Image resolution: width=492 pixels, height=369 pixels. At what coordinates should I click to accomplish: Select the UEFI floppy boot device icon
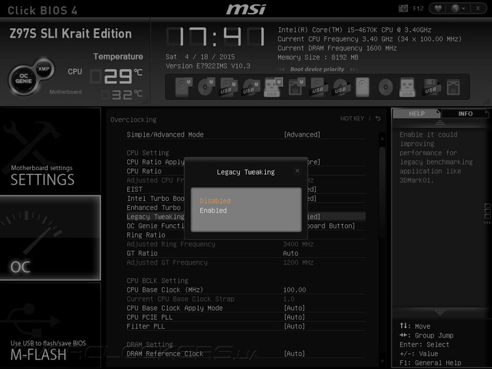tap(297, 87)
